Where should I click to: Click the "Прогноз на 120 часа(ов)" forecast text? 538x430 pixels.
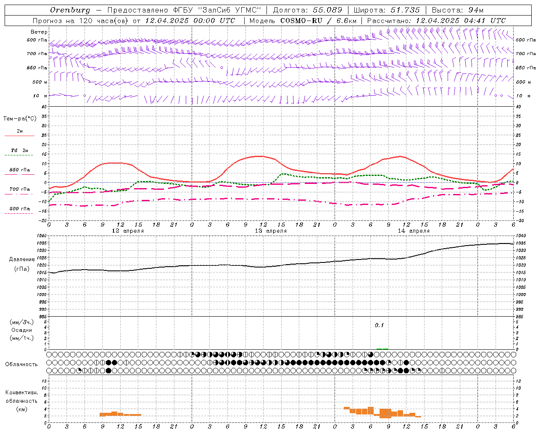pyautogui.click(x=81, y=21)
